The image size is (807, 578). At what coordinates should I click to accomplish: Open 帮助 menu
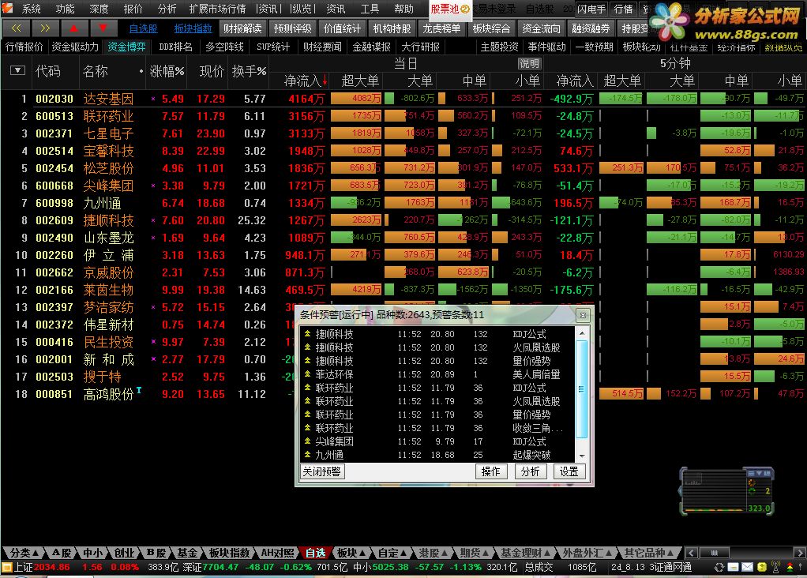tap(403, 9)
